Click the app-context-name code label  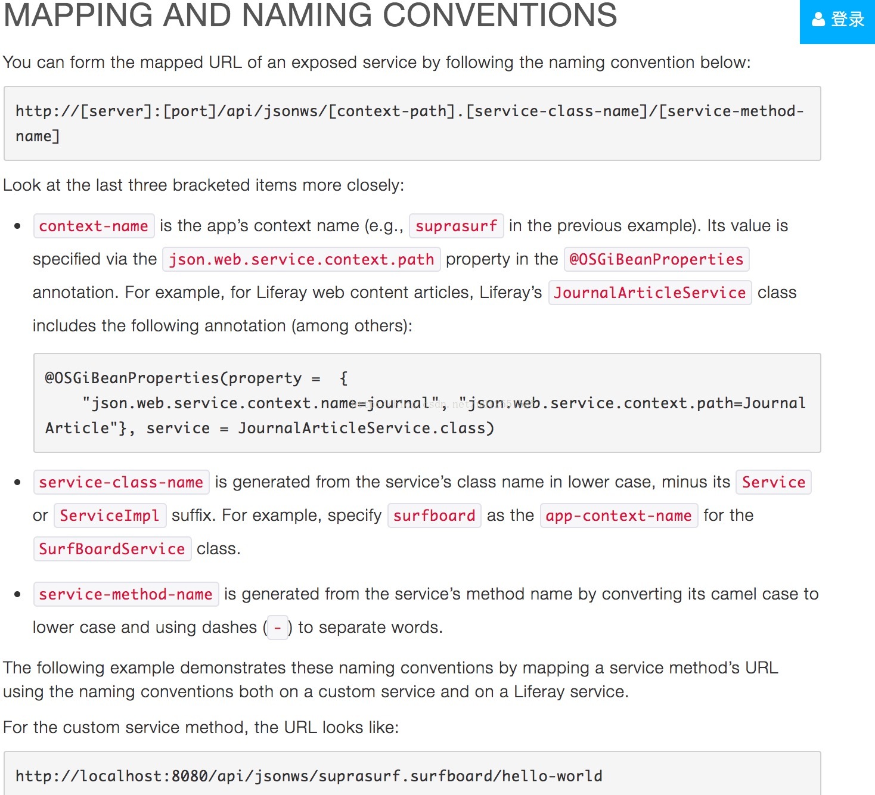click(619, 515)
